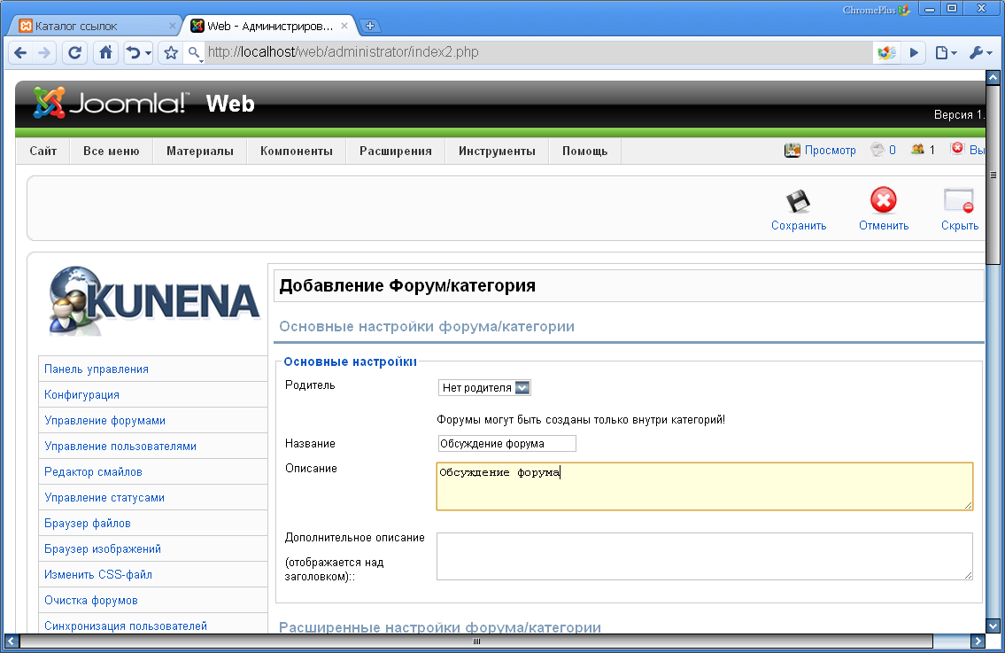Close the Web - Администрирование tab
The width and height of the screenshot is (1005, 653).
[x=344, y=27]
